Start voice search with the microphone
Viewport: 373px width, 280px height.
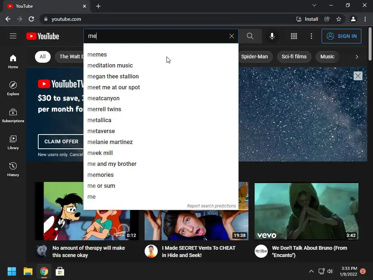(x=272, y=36)
